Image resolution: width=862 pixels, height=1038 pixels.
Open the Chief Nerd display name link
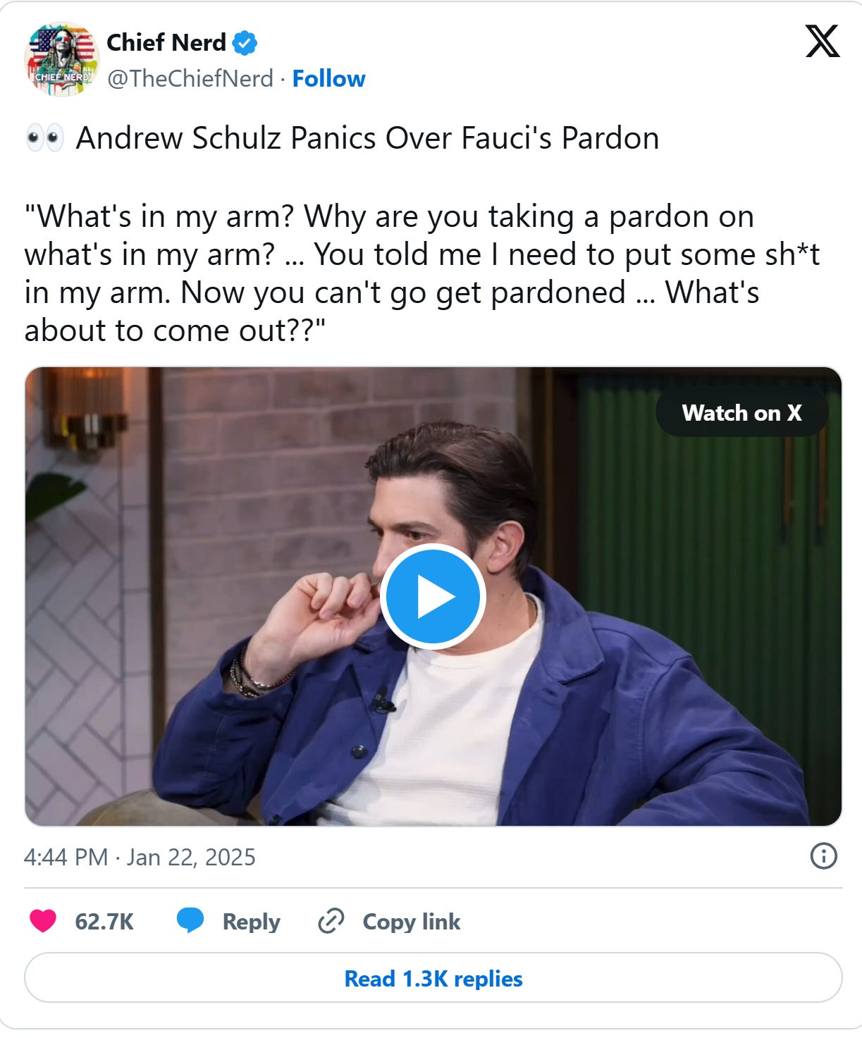pos(166,43)
